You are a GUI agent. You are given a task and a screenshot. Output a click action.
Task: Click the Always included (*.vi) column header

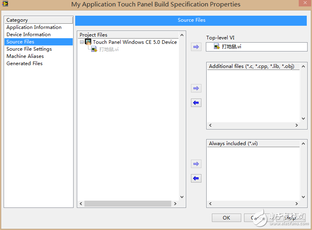point(253,144)
